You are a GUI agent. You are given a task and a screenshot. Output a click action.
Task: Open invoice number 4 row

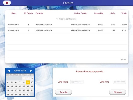[x=67, y=30]
